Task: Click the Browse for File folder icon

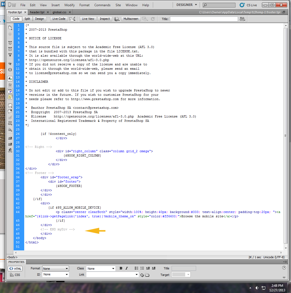Action: tap(147, 275)
